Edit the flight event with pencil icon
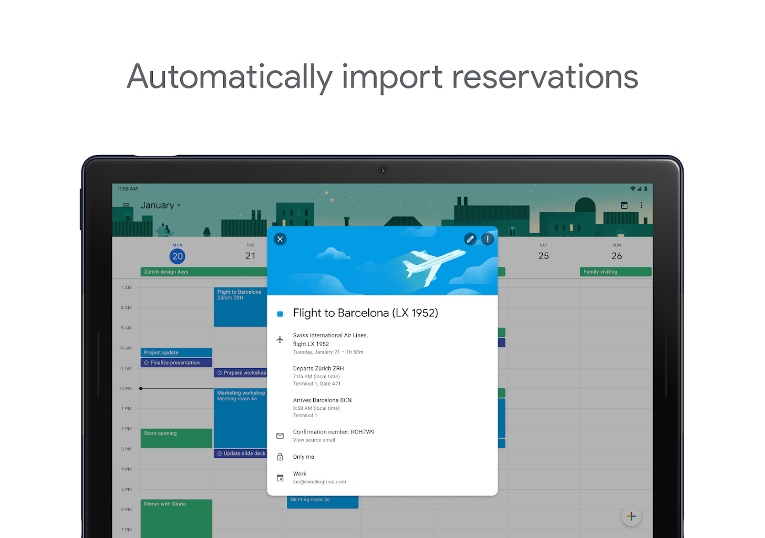 coord(470,239)
